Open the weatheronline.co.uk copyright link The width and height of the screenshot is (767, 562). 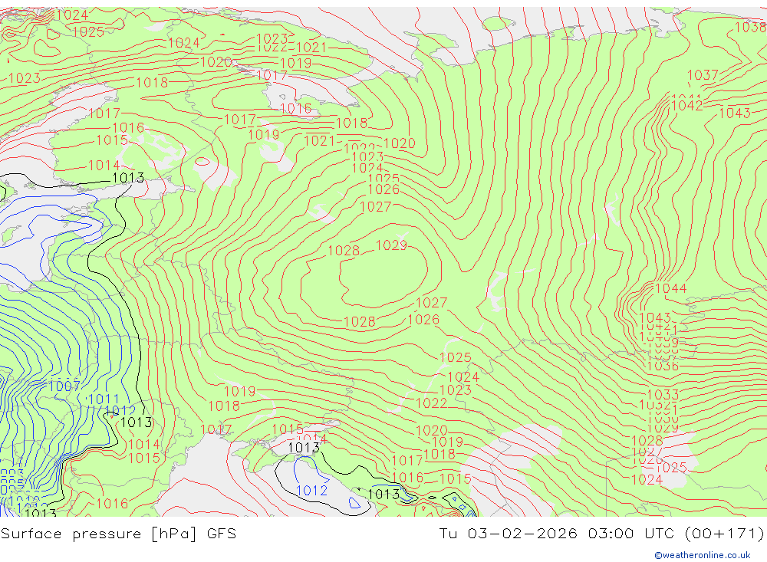702,555
